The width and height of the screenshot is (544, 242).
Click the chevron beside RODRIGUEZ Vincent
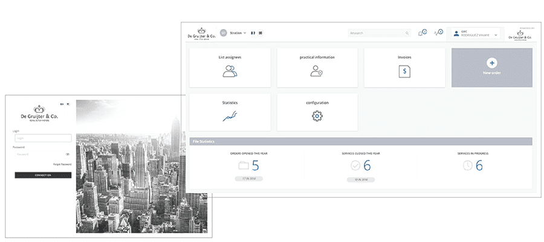point(496,34)
